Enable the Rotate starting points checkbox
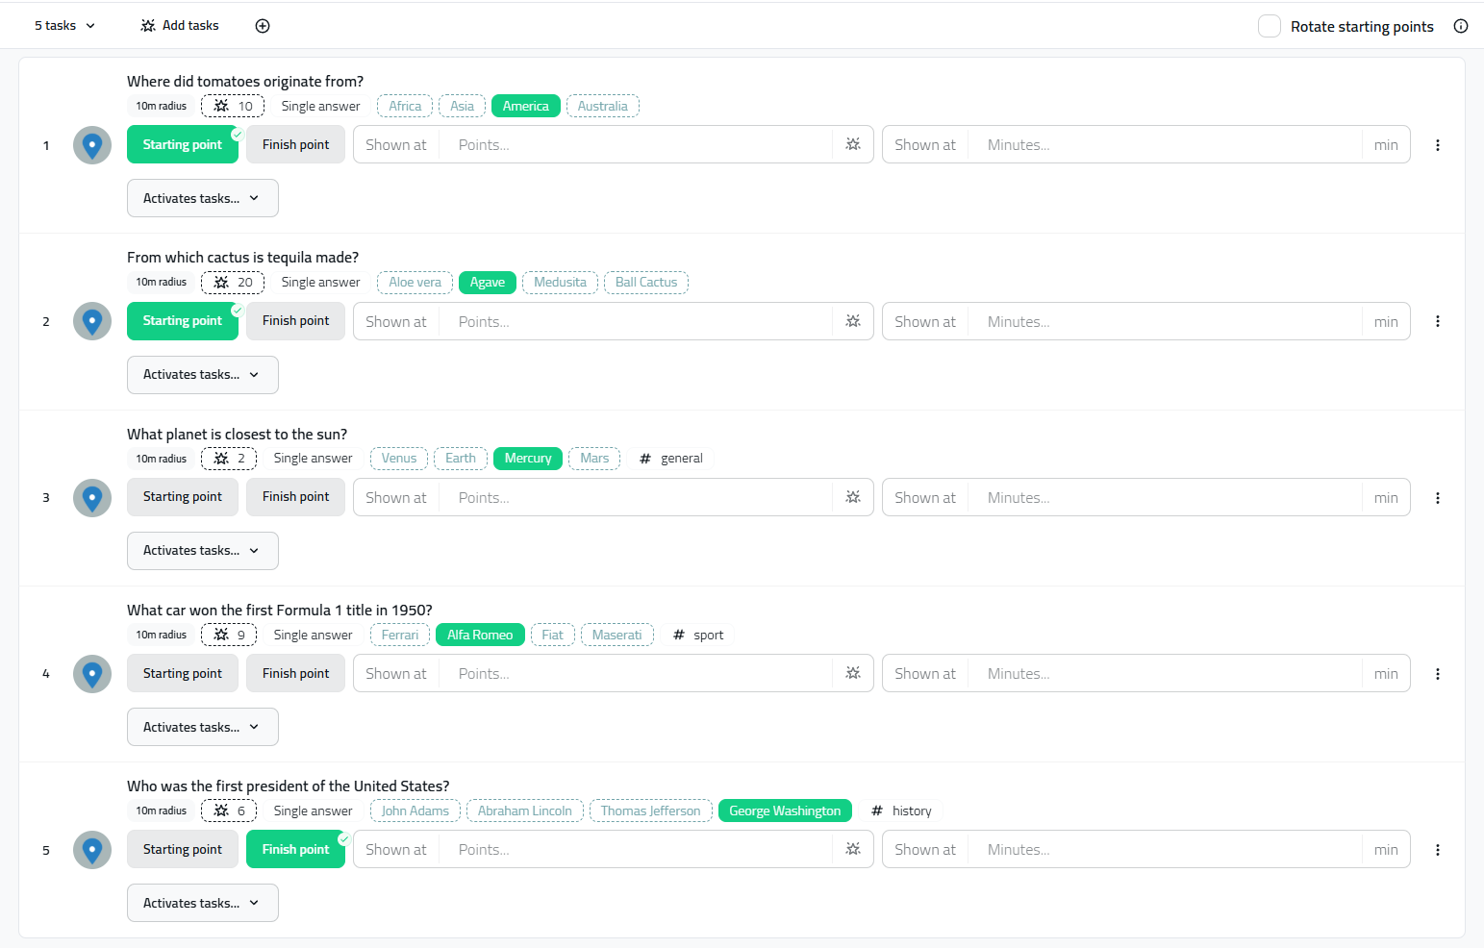Image resolution: width=1484 pixels, height=948 pixels. (x=1269, y=26)
